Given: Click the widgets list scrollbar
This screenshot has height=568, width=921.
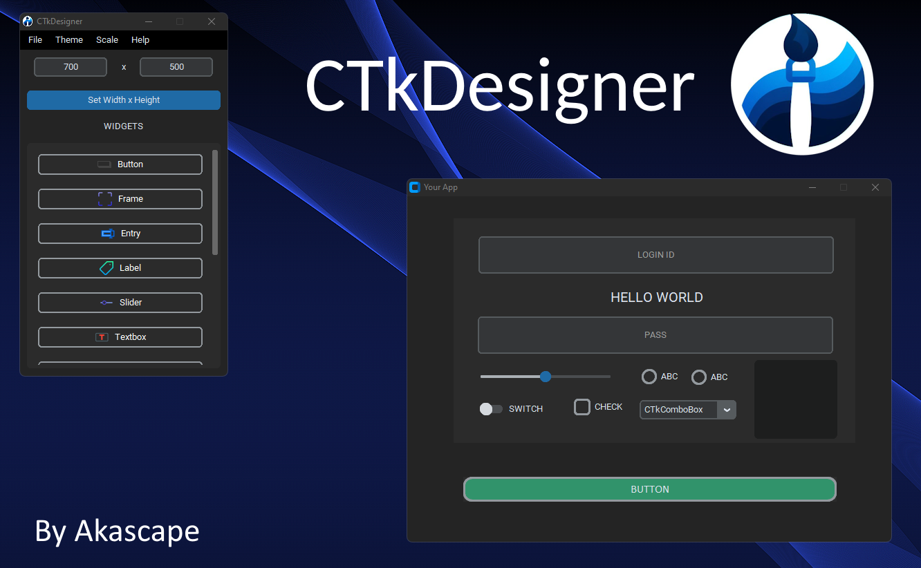Looking at the screenshot, I should click(215, 202).
